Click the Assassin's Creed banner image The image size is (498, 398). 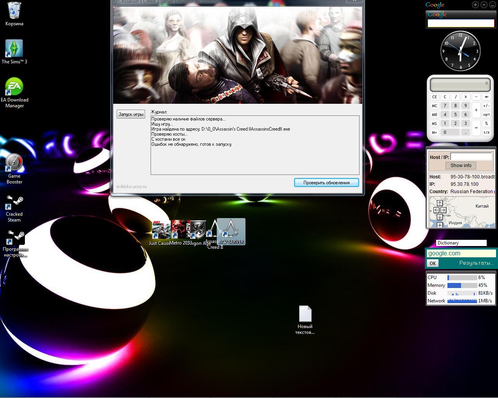(238, 55)
